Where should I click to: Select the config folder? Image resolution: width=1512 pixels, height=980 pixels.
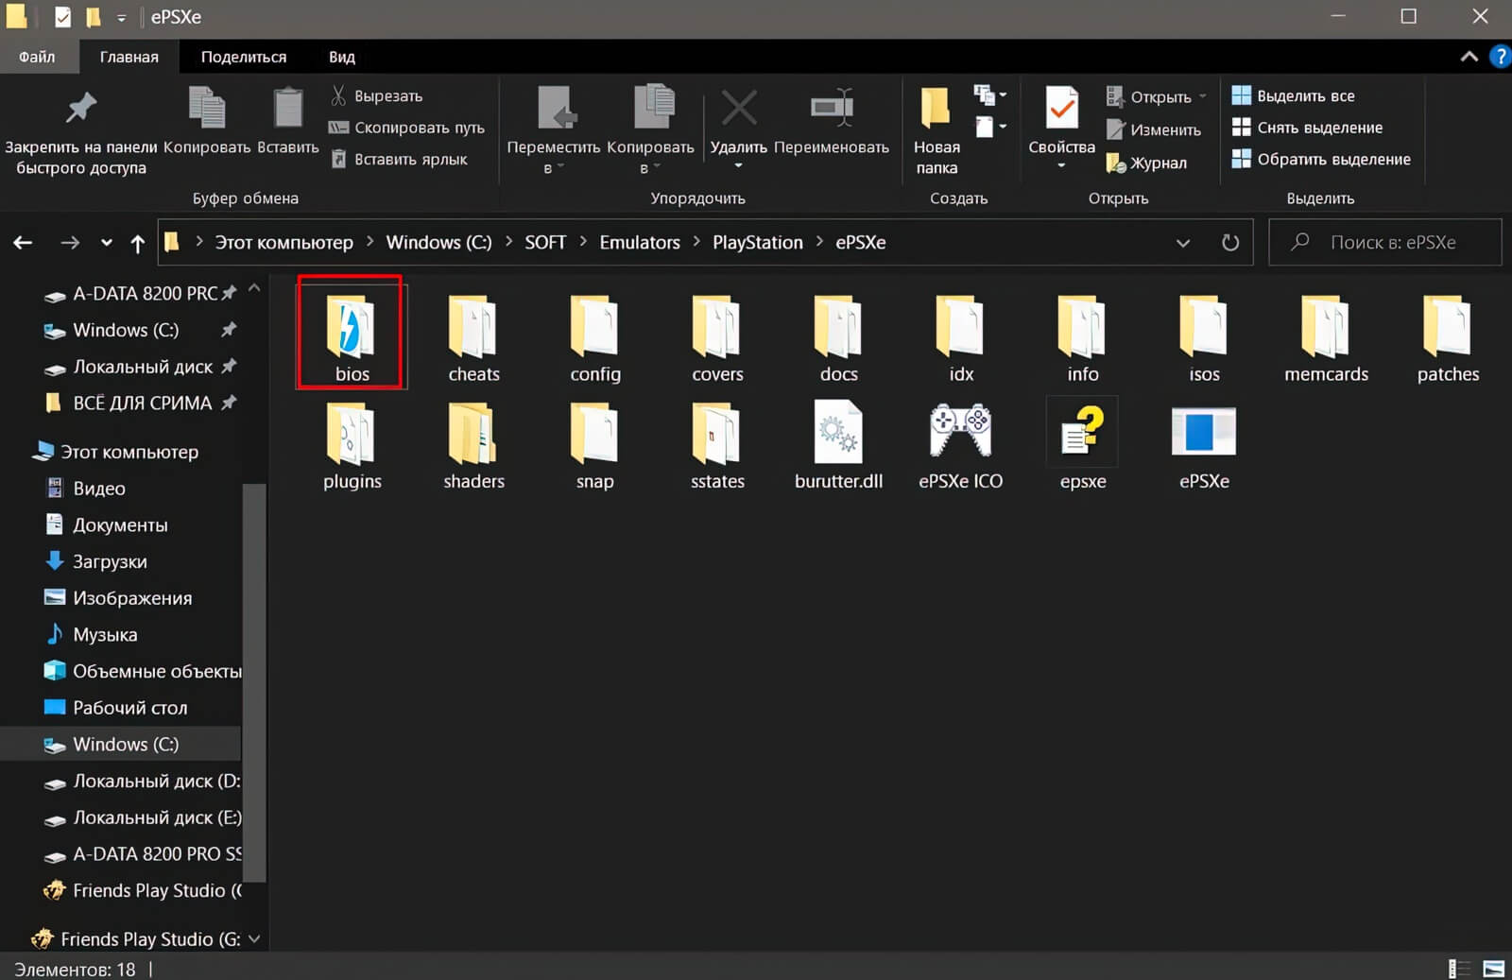(595, 338)
